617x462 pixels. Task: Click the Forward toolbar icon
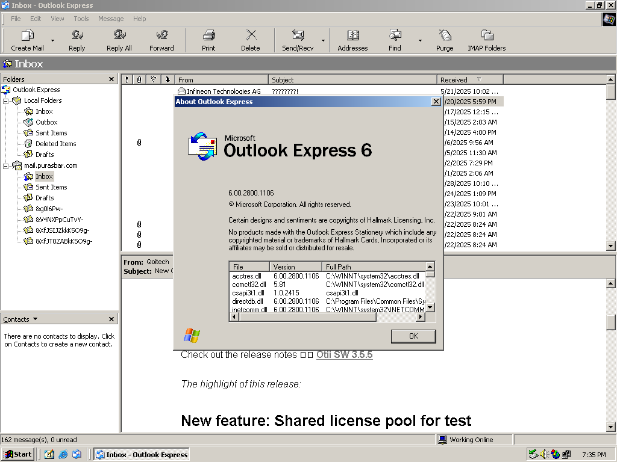pyautogui.click(x=161, y=35)
